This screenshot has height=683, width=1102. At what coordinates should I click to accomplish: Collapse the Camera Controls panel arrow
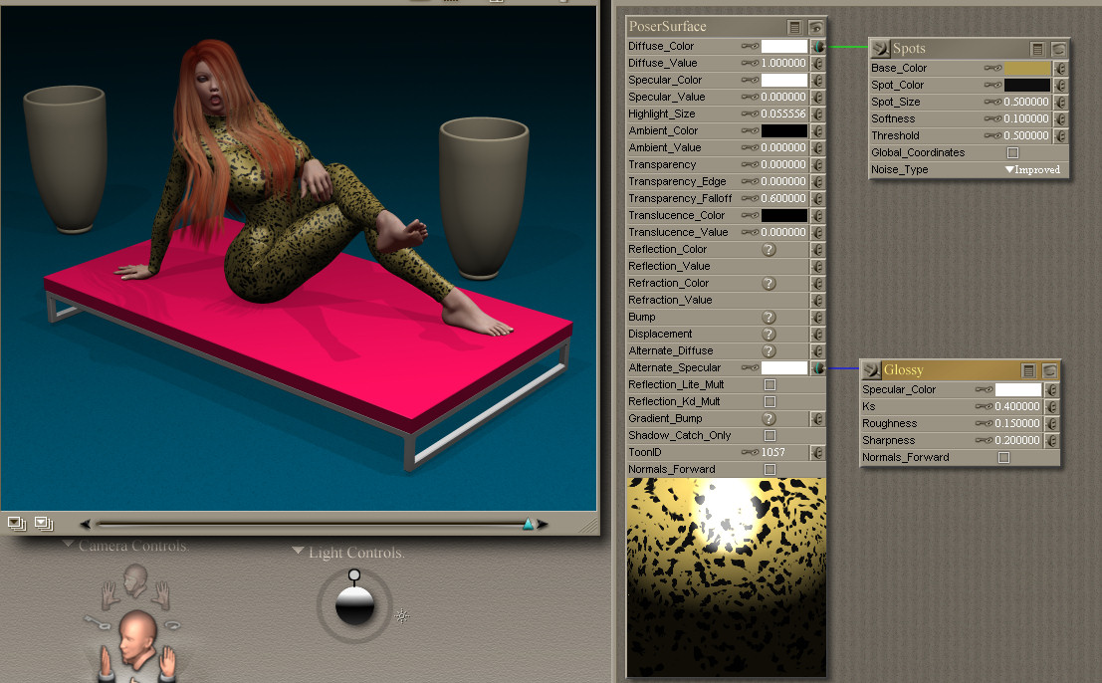pos(68,545)
